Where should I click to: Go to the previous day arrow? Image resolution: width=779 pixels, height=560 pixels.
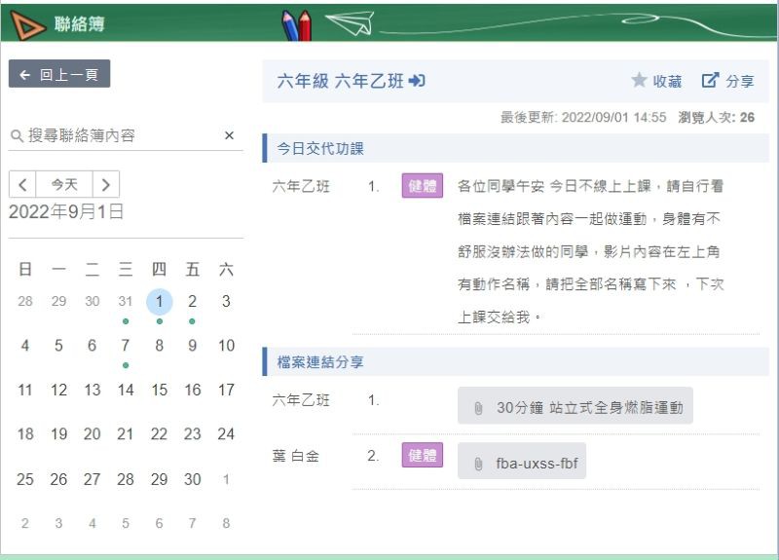pyautogui.click(x=22, y=185)
